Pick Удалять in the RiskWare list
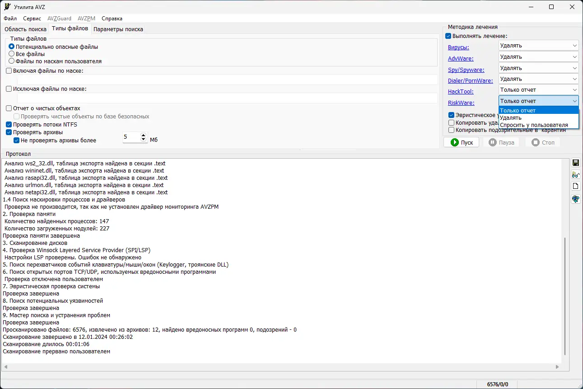This screenshot has height=389, width=583. click(x=539, y=118)
